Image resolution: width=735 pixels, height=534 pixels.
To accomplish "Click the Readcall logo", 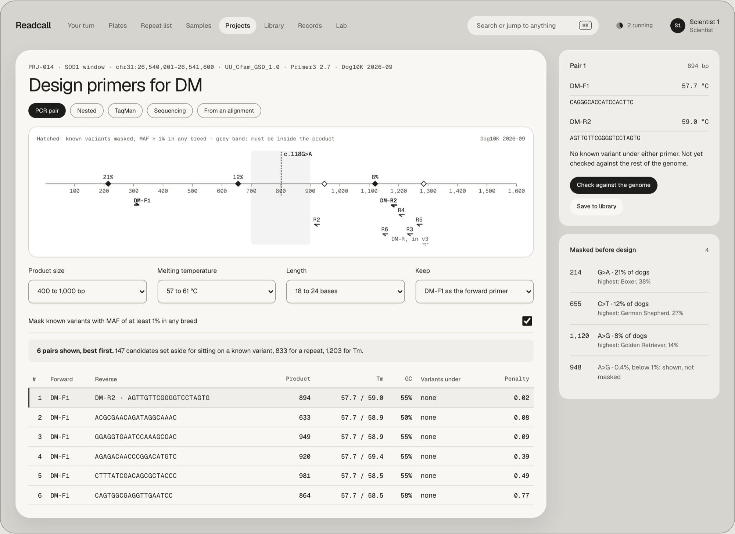I will pos(33,25).
